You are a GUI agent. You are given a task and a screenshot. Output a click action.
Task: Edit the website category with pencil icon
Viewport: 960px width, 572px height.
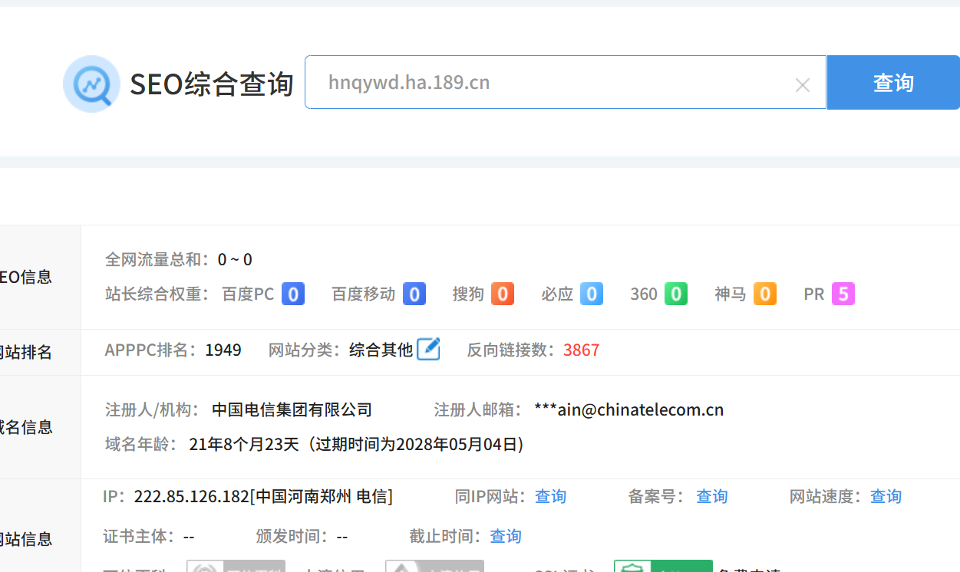(x=428, y=350)
